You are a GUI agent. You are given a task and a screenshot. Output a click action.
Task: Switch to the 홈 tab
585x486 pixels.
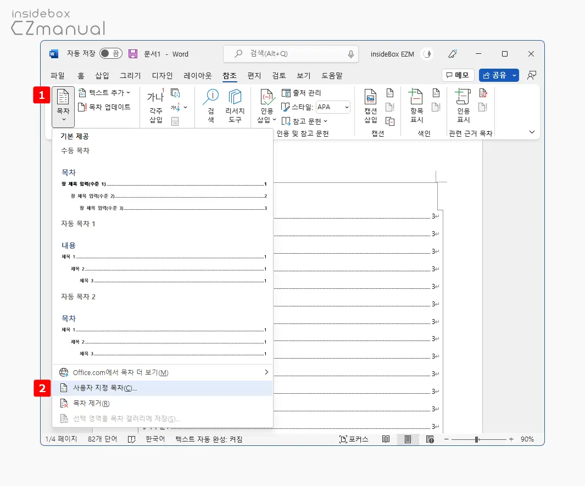pos(81,76)
